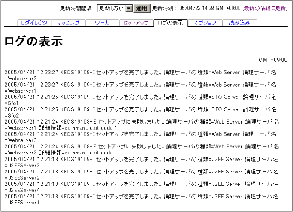293x212 pixels.
Task: Click the 12:21:18 log line above =J2EEServer1
Action: 141,196
